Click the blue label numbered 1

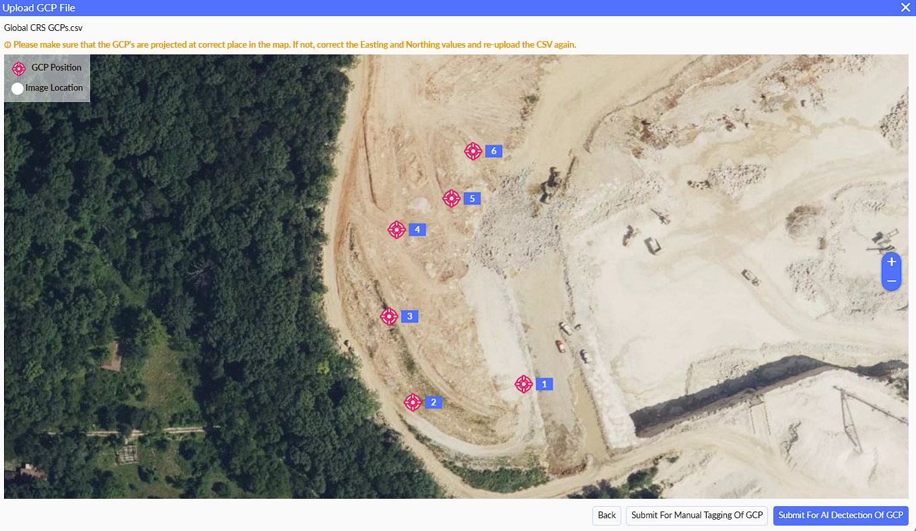(x=544, y=384)
